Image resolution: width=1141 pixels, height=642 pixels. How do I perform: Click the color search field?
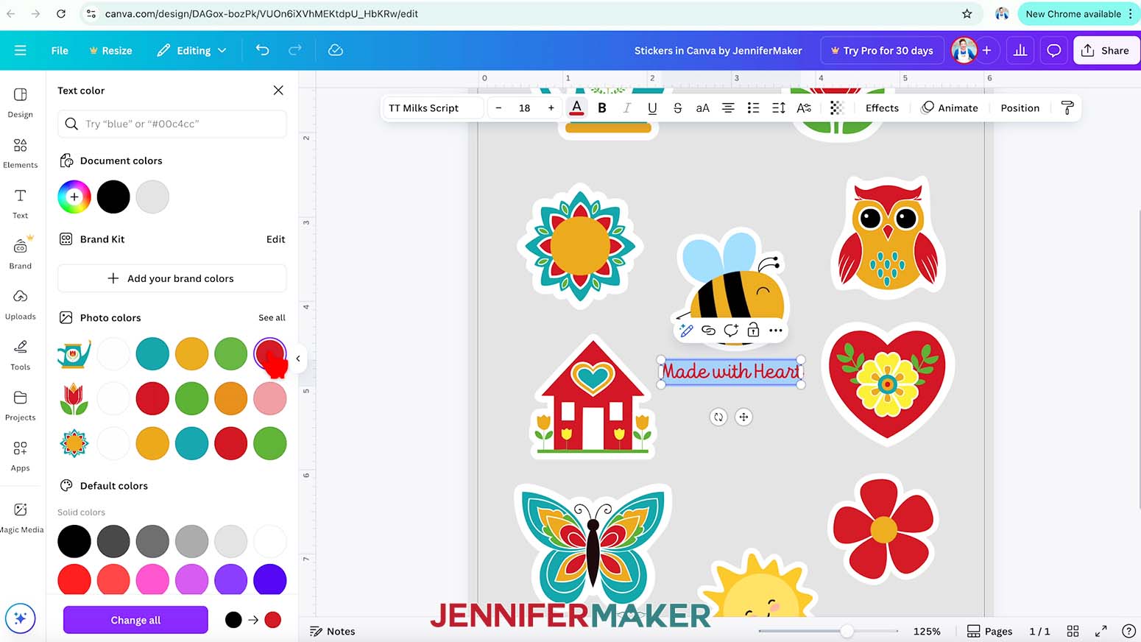(x=172, y=124)
